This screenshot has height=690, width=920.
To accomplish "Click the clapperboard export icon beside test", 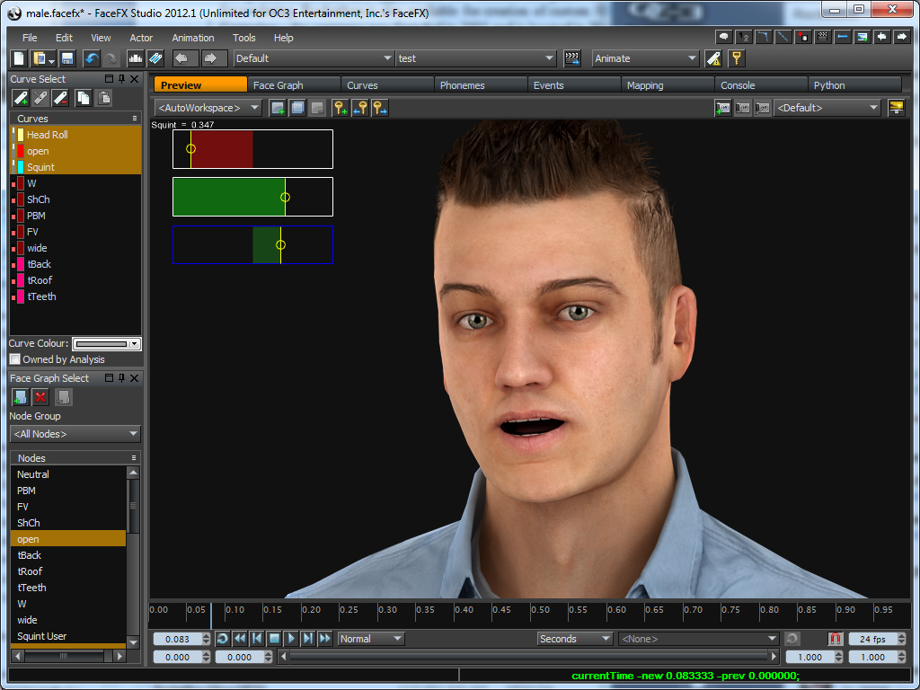I will (572, 58).
